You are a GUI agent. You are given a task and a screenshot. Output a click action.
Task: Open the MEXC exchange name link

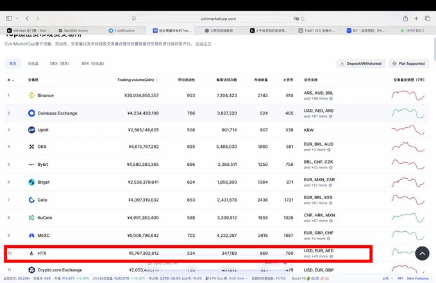pos(44,236)
